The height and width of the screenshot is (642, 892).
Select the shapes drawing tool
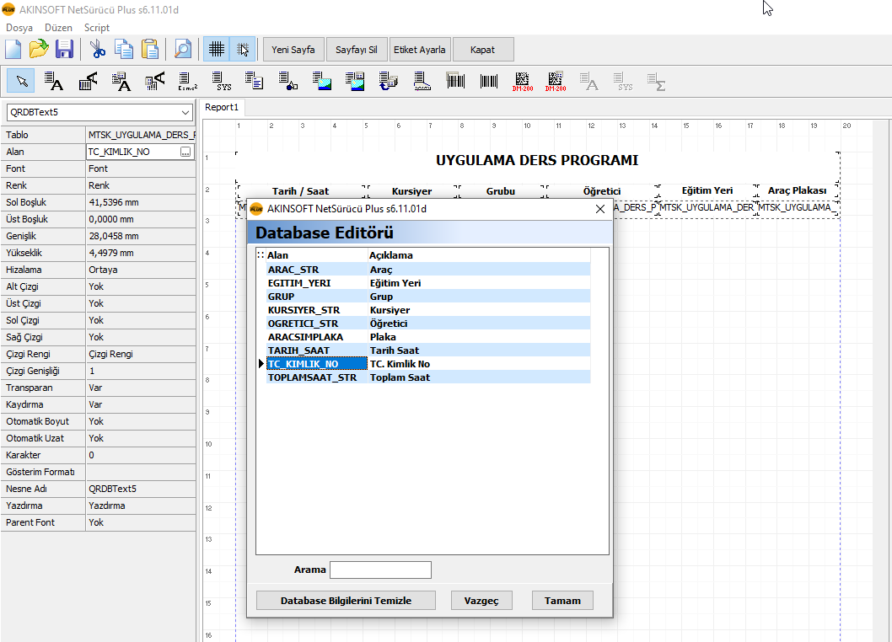(x=287, y=81)
